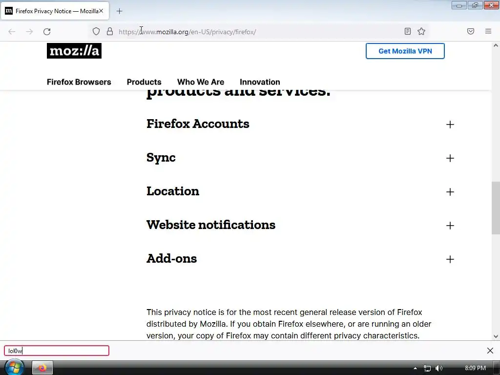Close the Firefox Privacy Notice tab
The width and height of the screenshot is (500, 375).
tap(101, 11)
